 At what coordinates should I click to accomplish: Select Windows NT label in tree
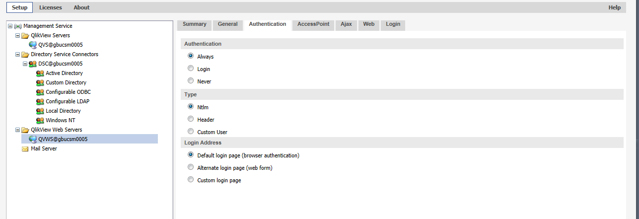[61, 120]
